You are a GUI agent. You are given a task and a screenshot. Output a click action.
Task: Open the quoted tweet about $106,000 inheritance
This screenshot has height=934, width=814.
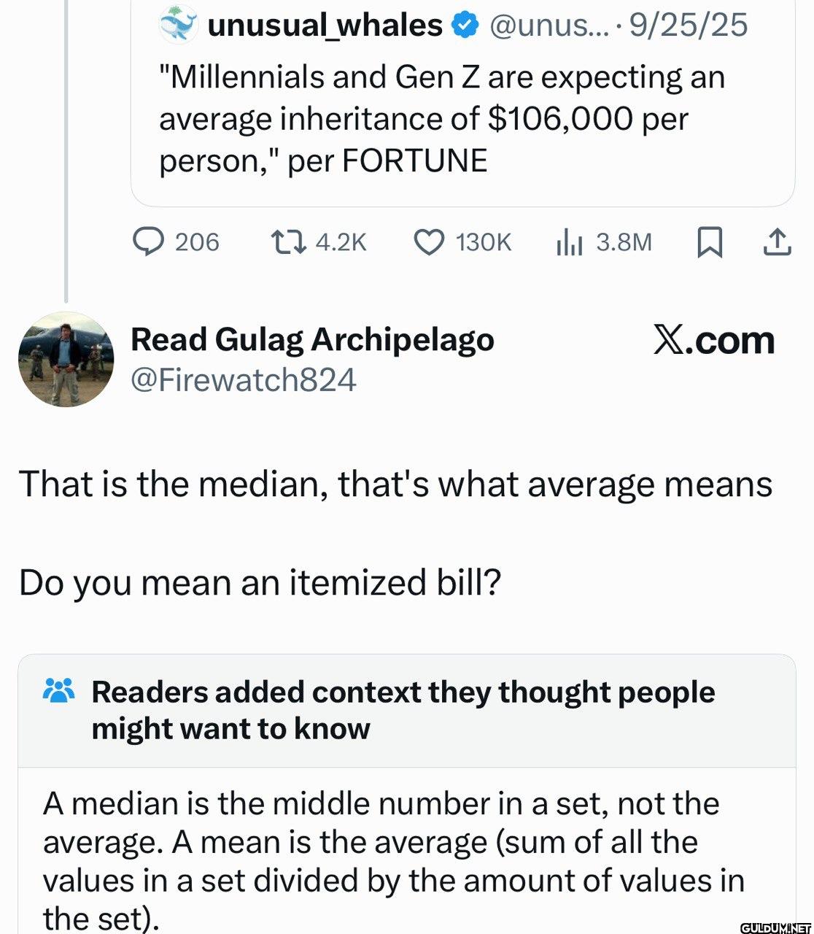[x=442, y=118]
